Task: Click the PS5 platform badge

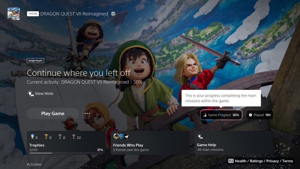Action: click(x=33, y=14)
